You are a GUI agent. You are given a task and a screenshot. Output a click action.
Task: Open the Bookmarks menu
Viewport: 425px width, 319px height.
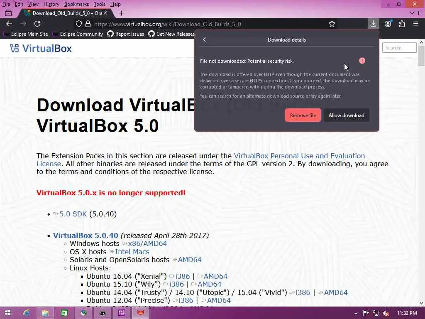point(76,4)
